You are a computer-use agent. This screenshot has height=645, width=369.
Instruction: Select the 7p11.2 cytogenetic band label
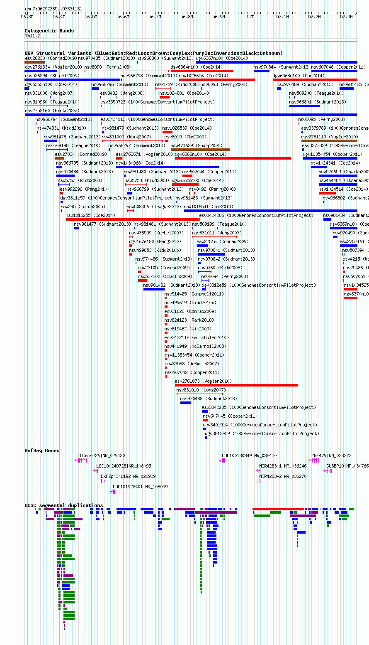point(32,36)
